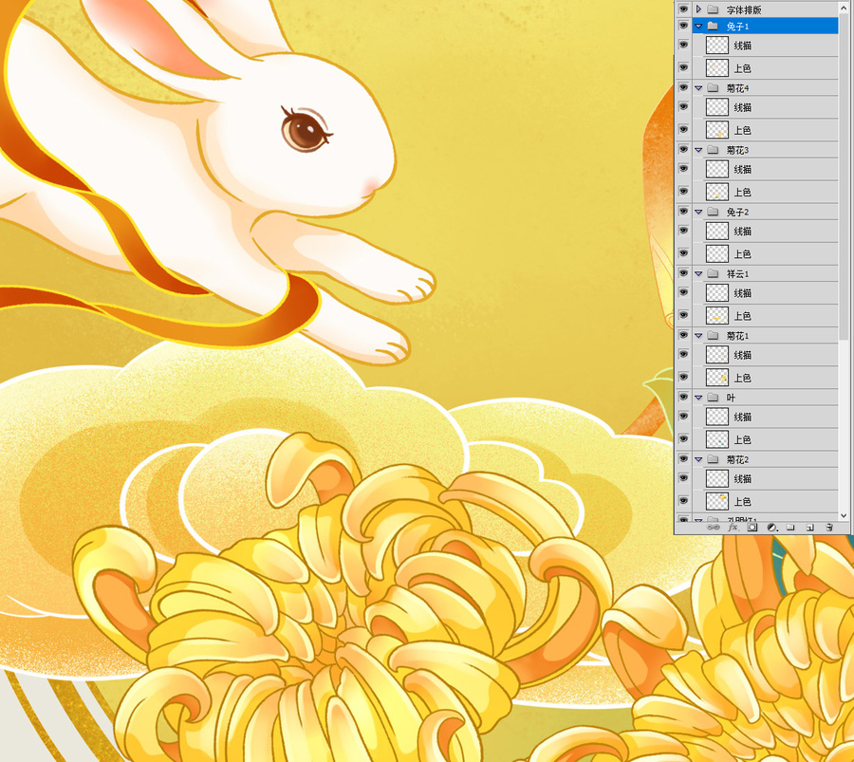Toggle visibility of 叶 group
Viewport: 854px width, 762px height.
click(683, 398)
